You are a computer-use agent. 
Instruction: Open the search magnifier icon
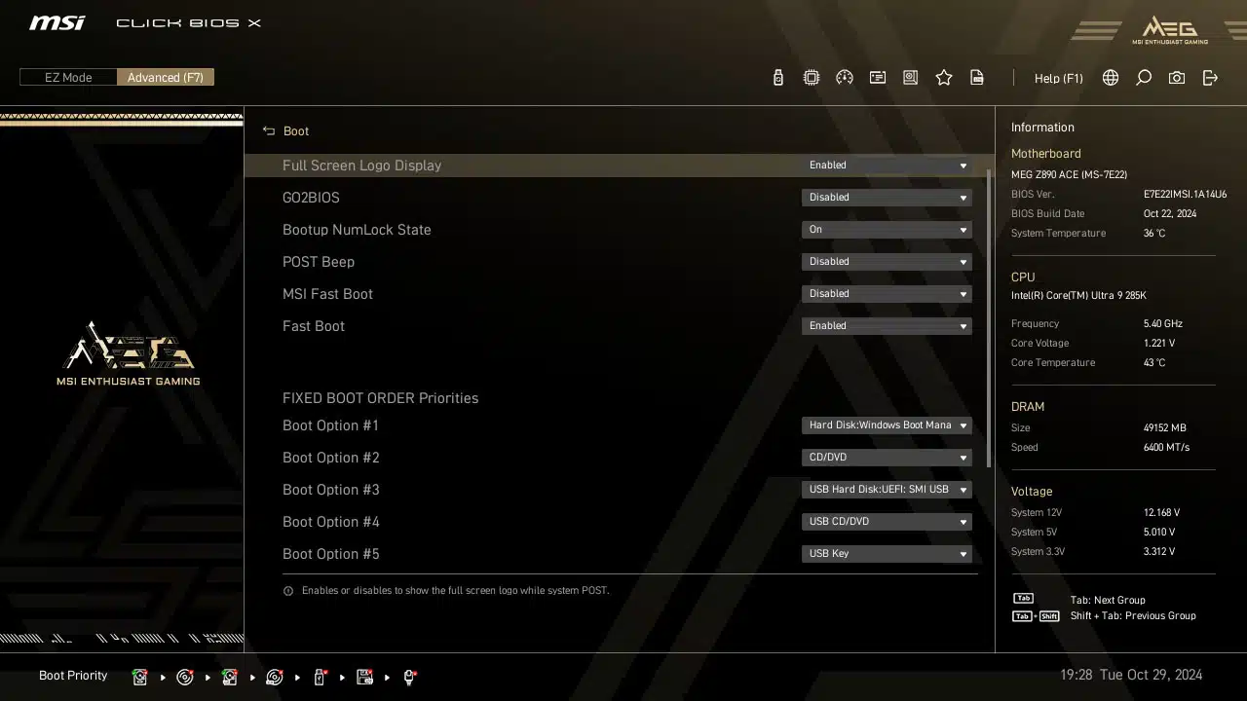pos(1144,78)
